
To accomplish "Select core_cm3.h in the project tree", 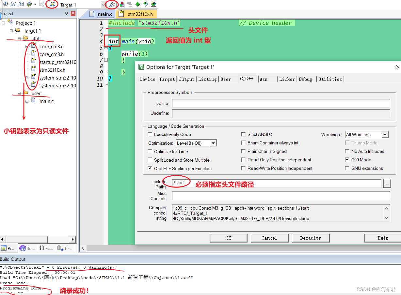I will pyautogui.click(x=51, y=54).
